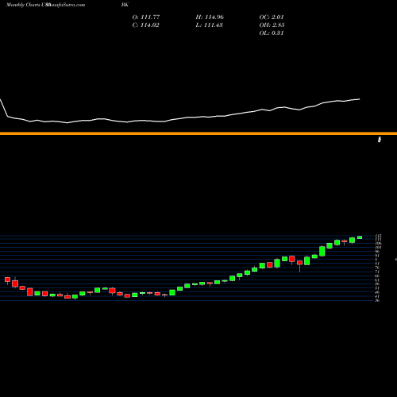This screenshot has height=397, width=397.
Task: Click the 36 price axis label
Action: (x=377, y=300)
